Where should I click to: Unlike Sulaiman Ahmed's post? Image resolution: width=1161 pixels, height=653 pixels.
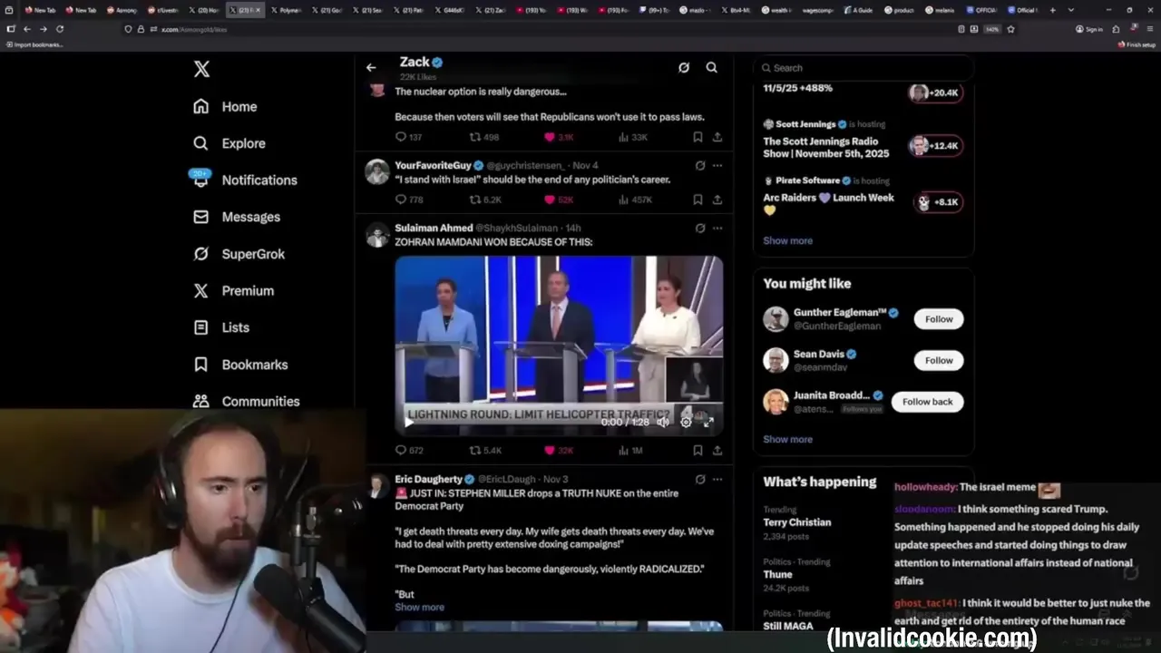(x=559, y=450)
